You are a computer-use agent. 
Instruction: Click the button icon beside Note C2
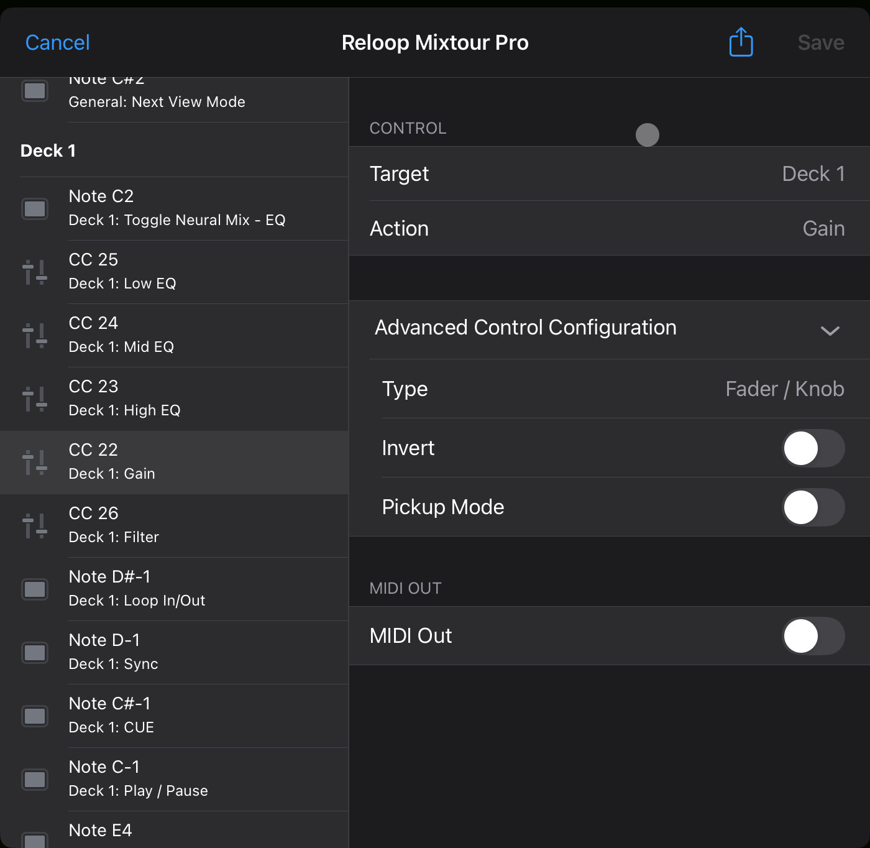pyautogui.click(x=35, y=209)
